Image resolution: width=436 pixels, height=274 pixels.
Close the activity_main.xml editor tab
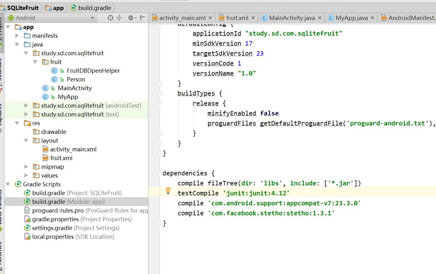[210, 18]
